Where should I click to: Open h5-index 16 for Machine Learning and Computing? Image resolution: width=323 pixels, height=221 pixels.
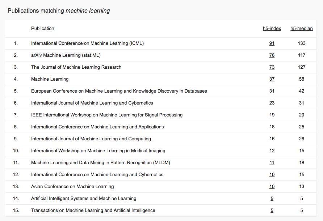[x=272, y=139]
